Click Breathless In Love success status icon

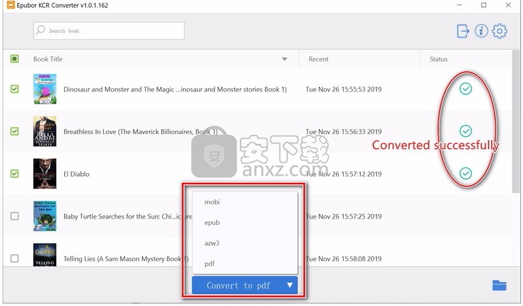tap(465, 131)
